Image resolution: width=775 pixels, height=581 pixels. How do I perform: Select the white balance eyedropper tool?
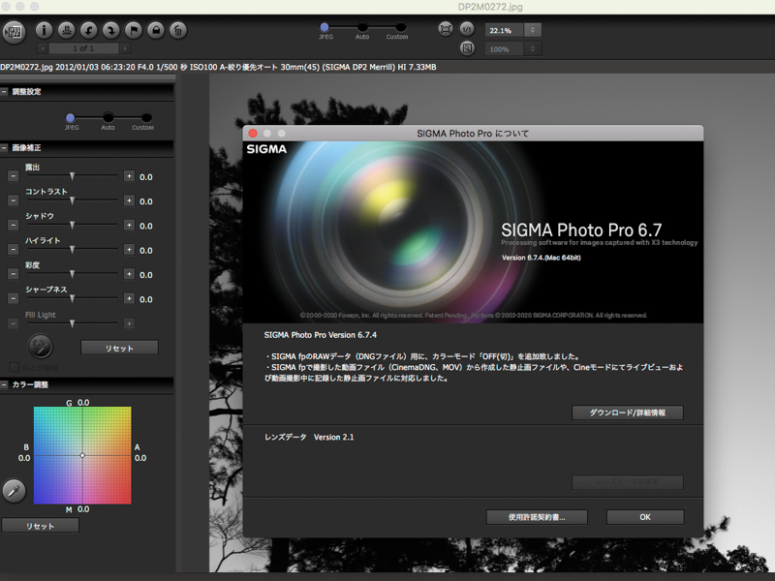click(14, 491)
